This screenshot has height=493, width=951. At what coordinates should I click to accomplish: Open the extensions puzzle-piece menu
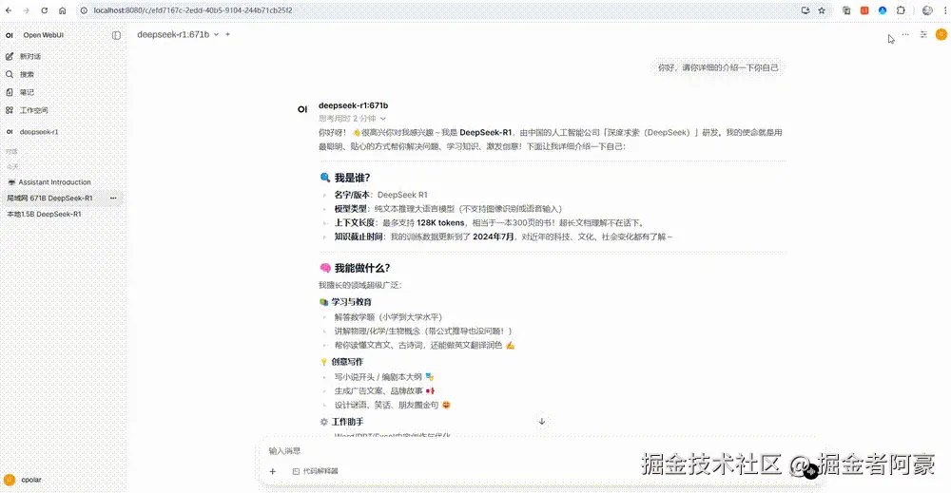click(x=901, y=10)
